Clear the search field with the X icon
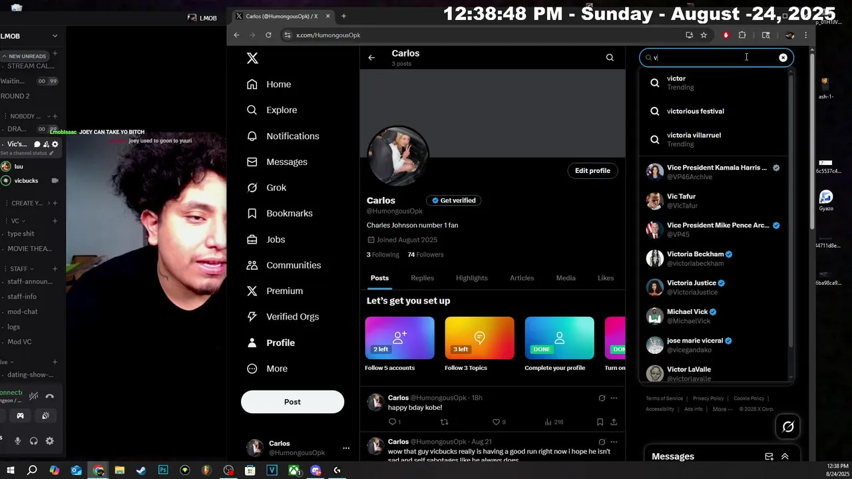The height and width of the screenshot is (479, 852). pyautogui.click(x=783, y=58)
